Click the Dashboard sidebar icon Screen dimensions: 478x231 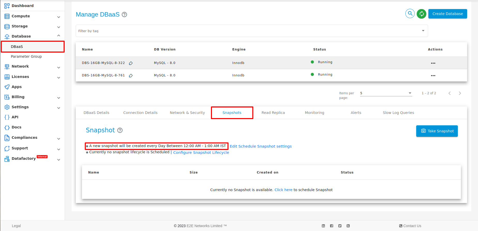pos(7,6)
